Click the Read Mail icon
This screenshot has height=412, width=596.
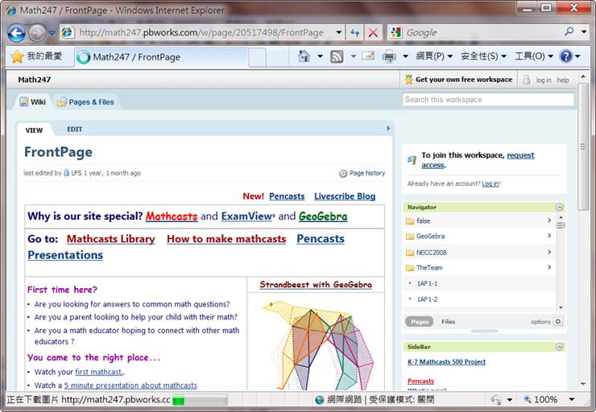point(368,56)
